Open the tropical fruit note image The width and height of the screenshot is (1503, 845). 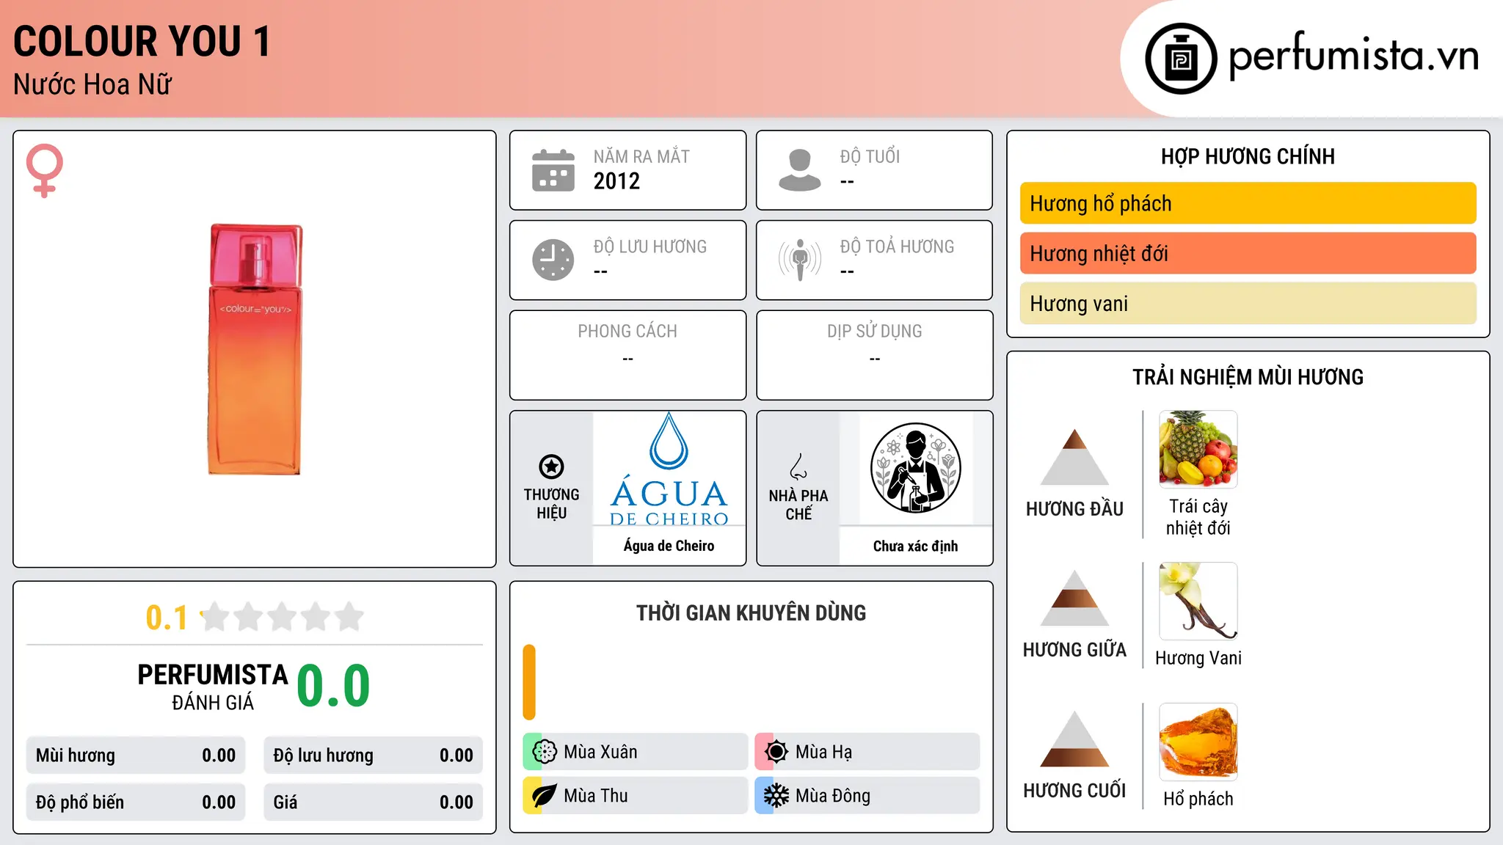click(1198, 450)
